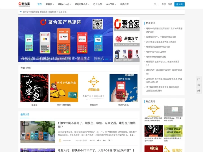Open hot news 旺铺管家 筑巢计划 2022年服务商政策

(x=163, y=63)
